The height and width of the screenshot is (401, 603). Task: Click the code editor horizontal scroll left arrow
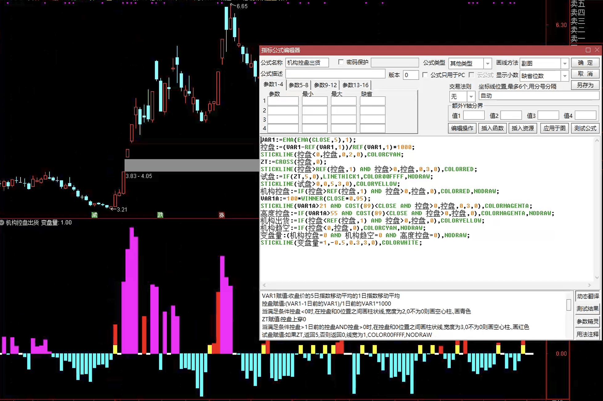tap(264, 285)
